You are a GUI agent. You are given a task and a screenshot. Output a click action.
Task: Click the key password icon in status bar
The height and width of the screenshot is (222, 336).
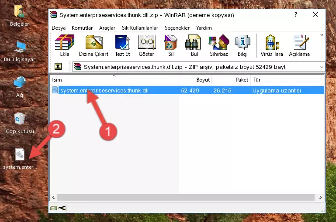point(62,208)
